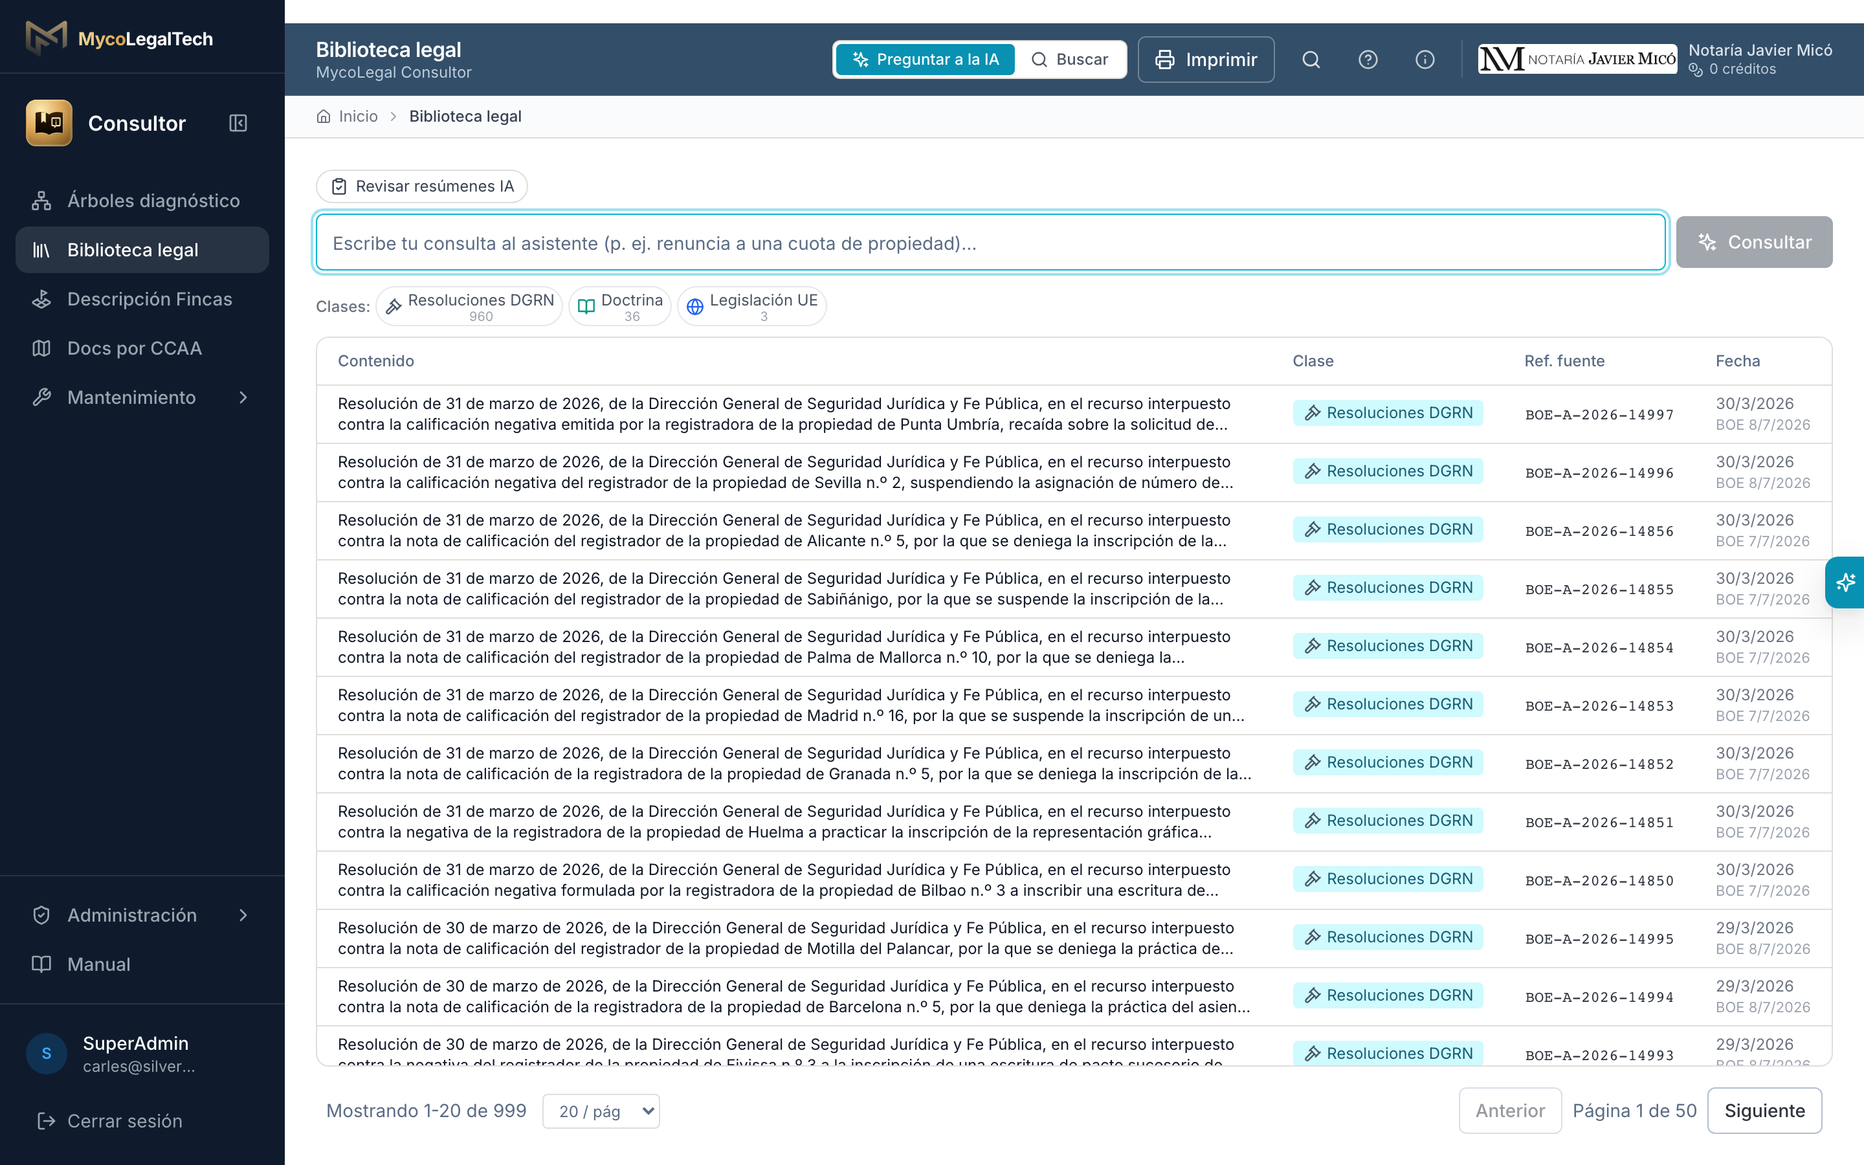1864x1165 pixels.
Task: Switch to Preguntar a la IA mode
Action: tap(925, 60)
